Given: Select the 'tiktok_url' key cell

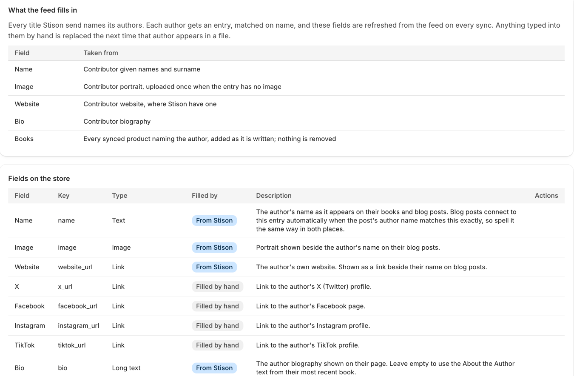Looking at the screenshot, I should (x=72, y=345).
